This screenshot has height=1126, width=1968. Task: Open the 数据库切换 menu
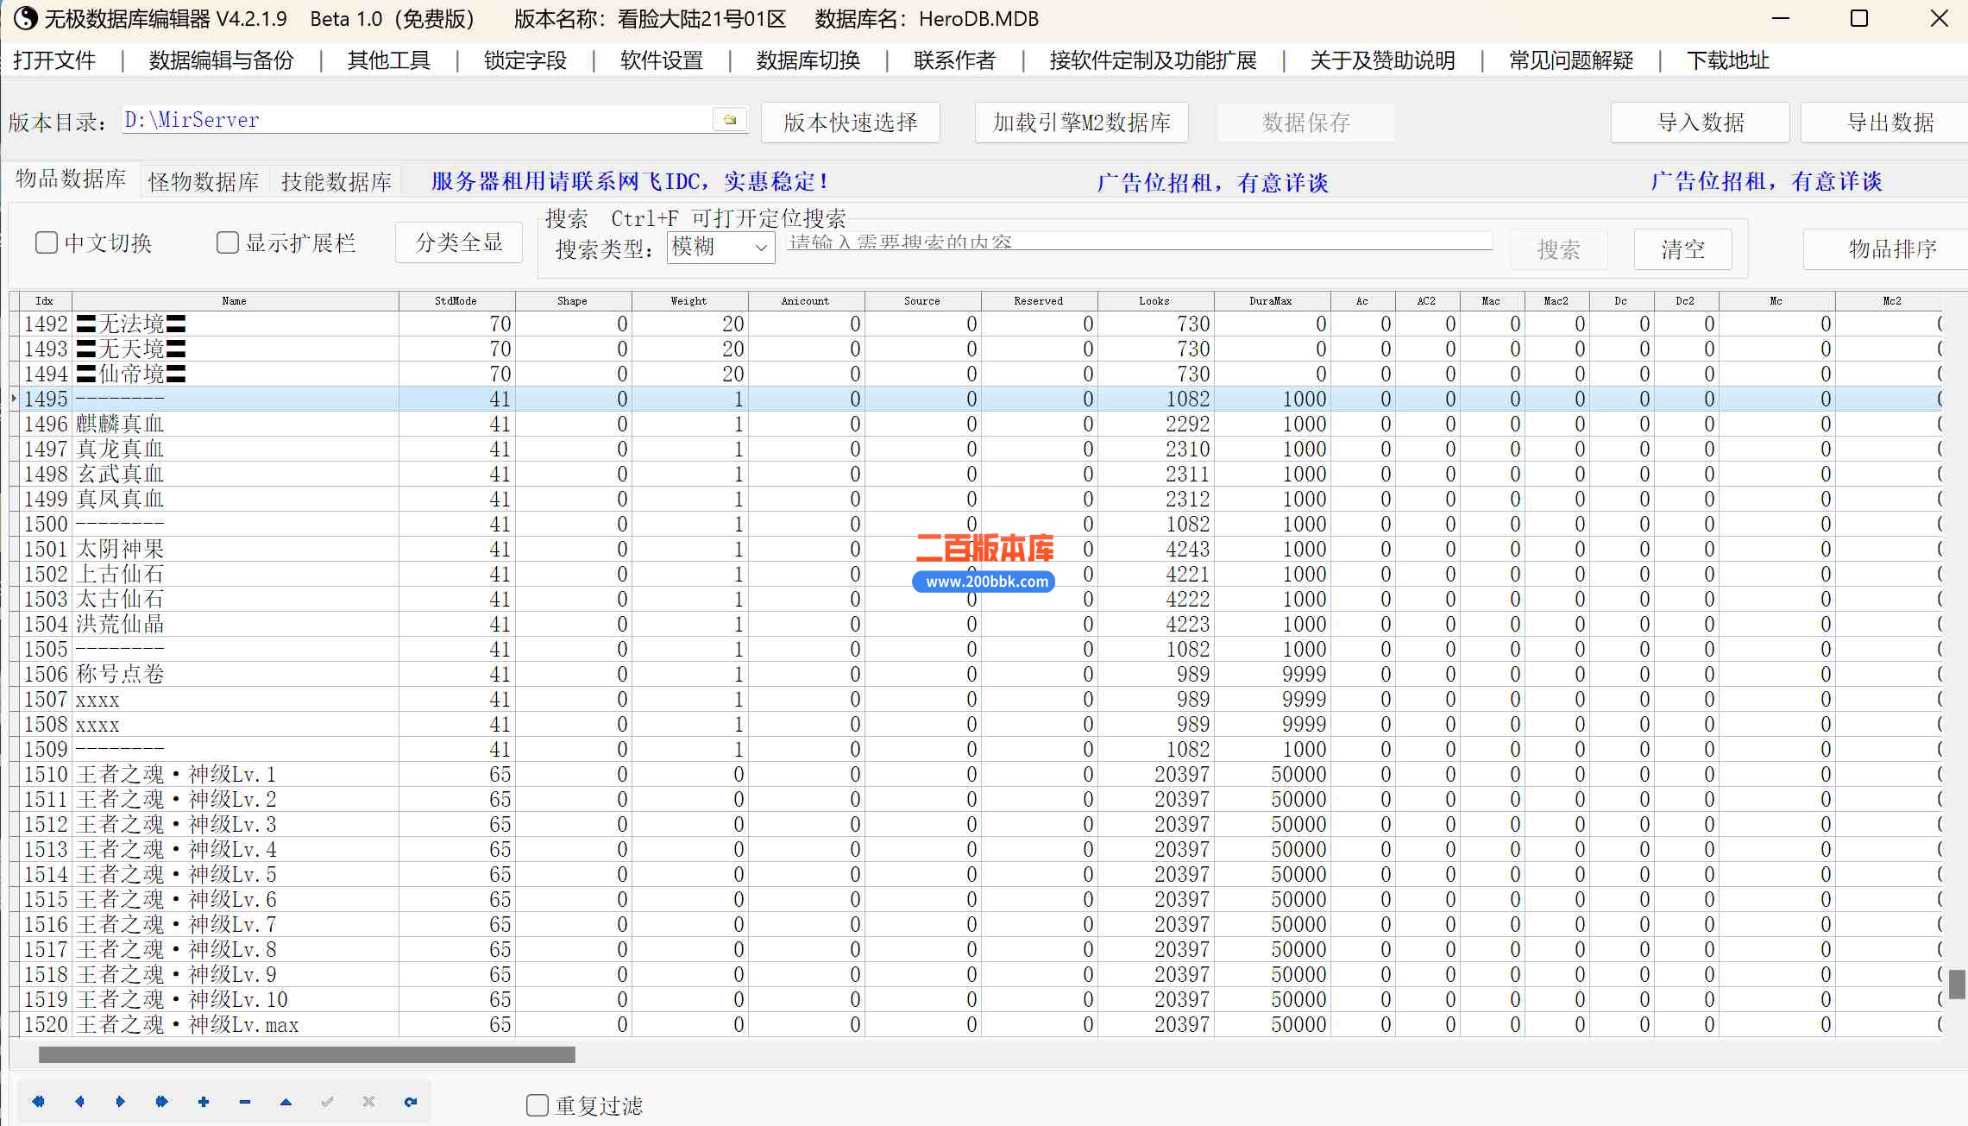[808, 60]
